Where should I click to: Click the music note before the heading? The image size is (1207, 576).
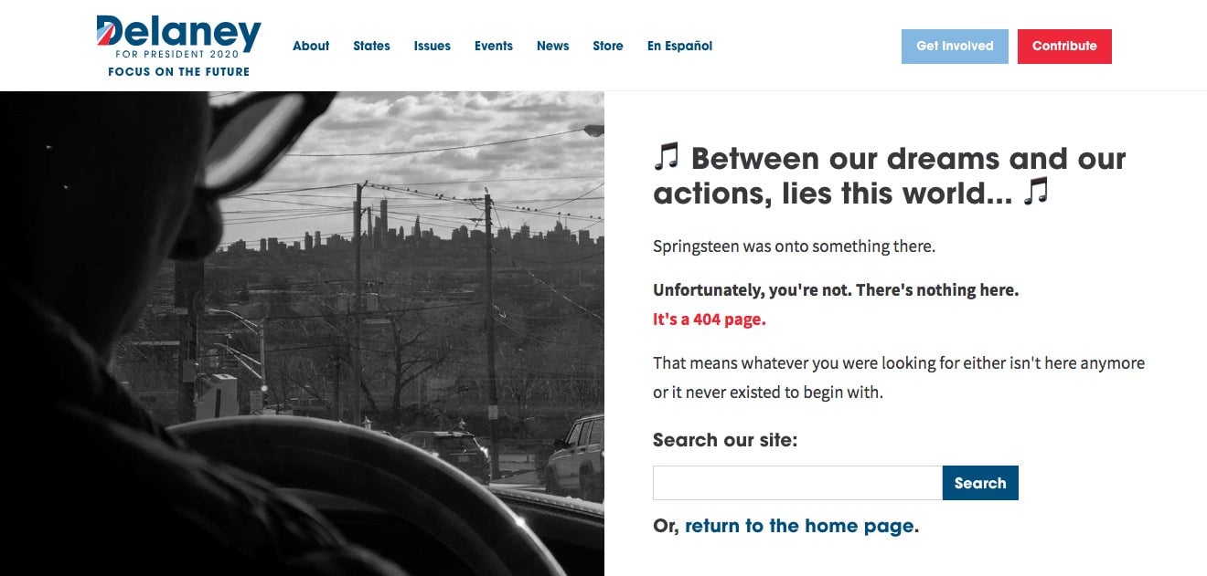tap(667, 157)
